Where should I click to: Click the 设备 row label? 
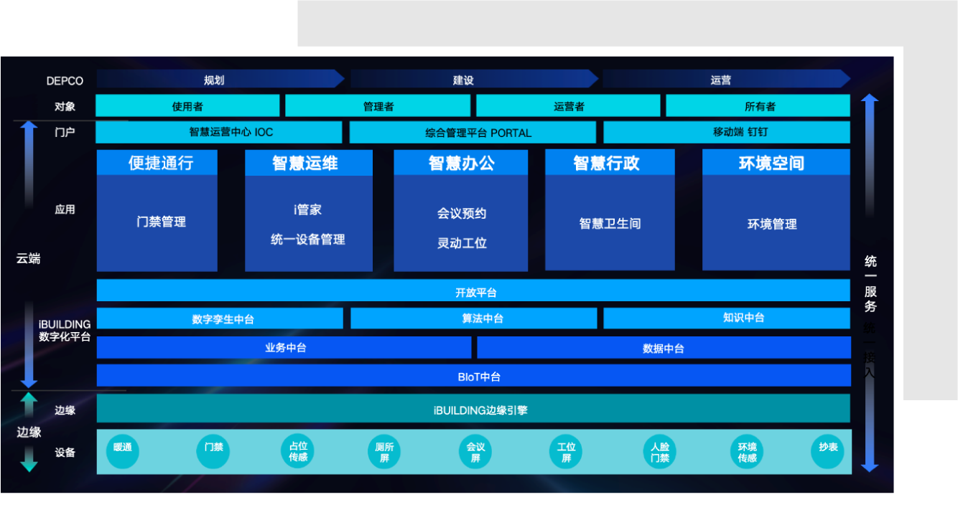coord(65,453)
